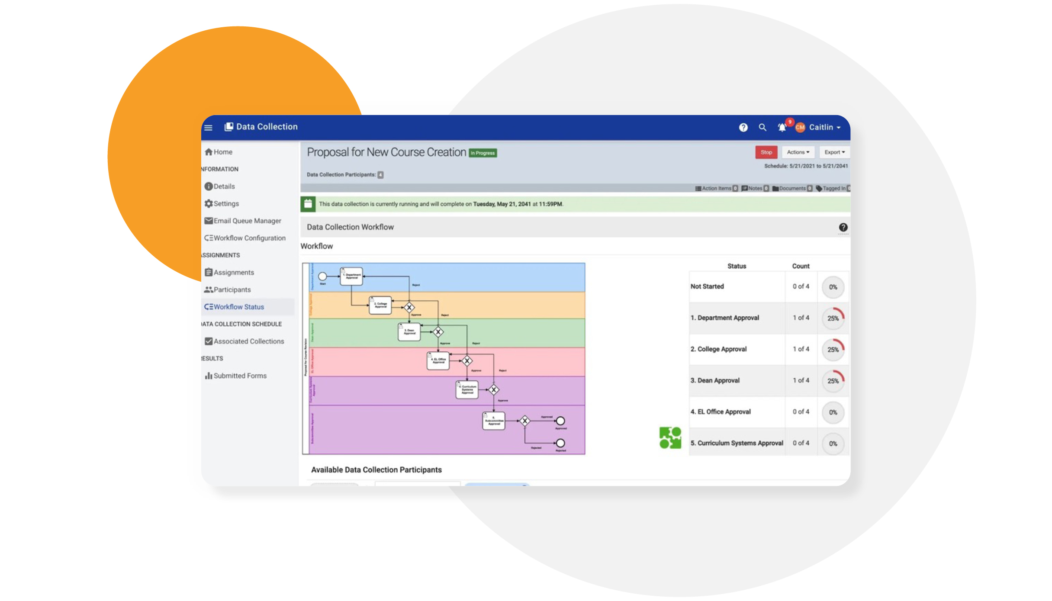Viewport: 1052px width, 601px height.
Task: Expand the Caitlin account dropdown
Action: [x=825, y=128]
